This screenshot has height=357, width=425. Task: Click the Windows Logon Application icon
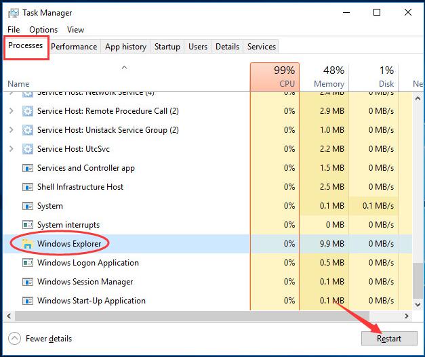pyautogui.click(x=28, y=263)
